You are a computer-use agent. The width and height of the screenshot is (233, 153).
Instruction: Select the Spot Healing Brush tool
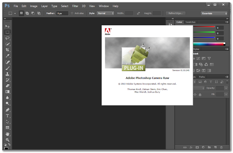pyautogui.click(x=7, y=62)
